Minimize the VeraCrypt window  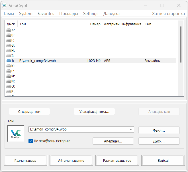(146, 5)
